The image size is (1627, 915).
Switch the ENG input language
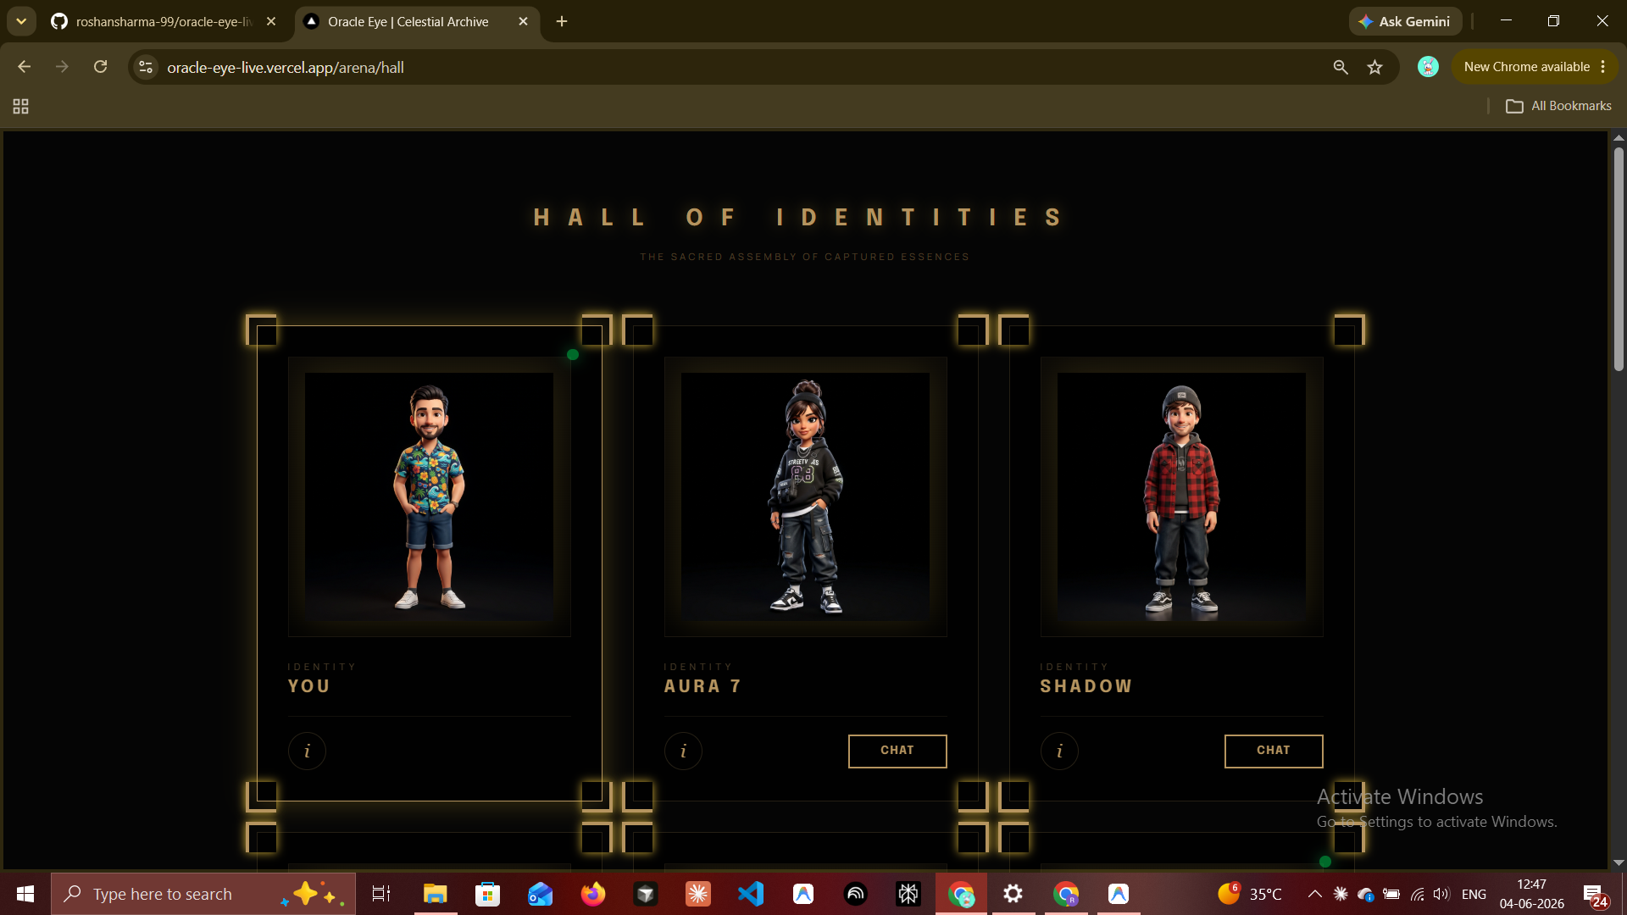[x=1474, y=894]
